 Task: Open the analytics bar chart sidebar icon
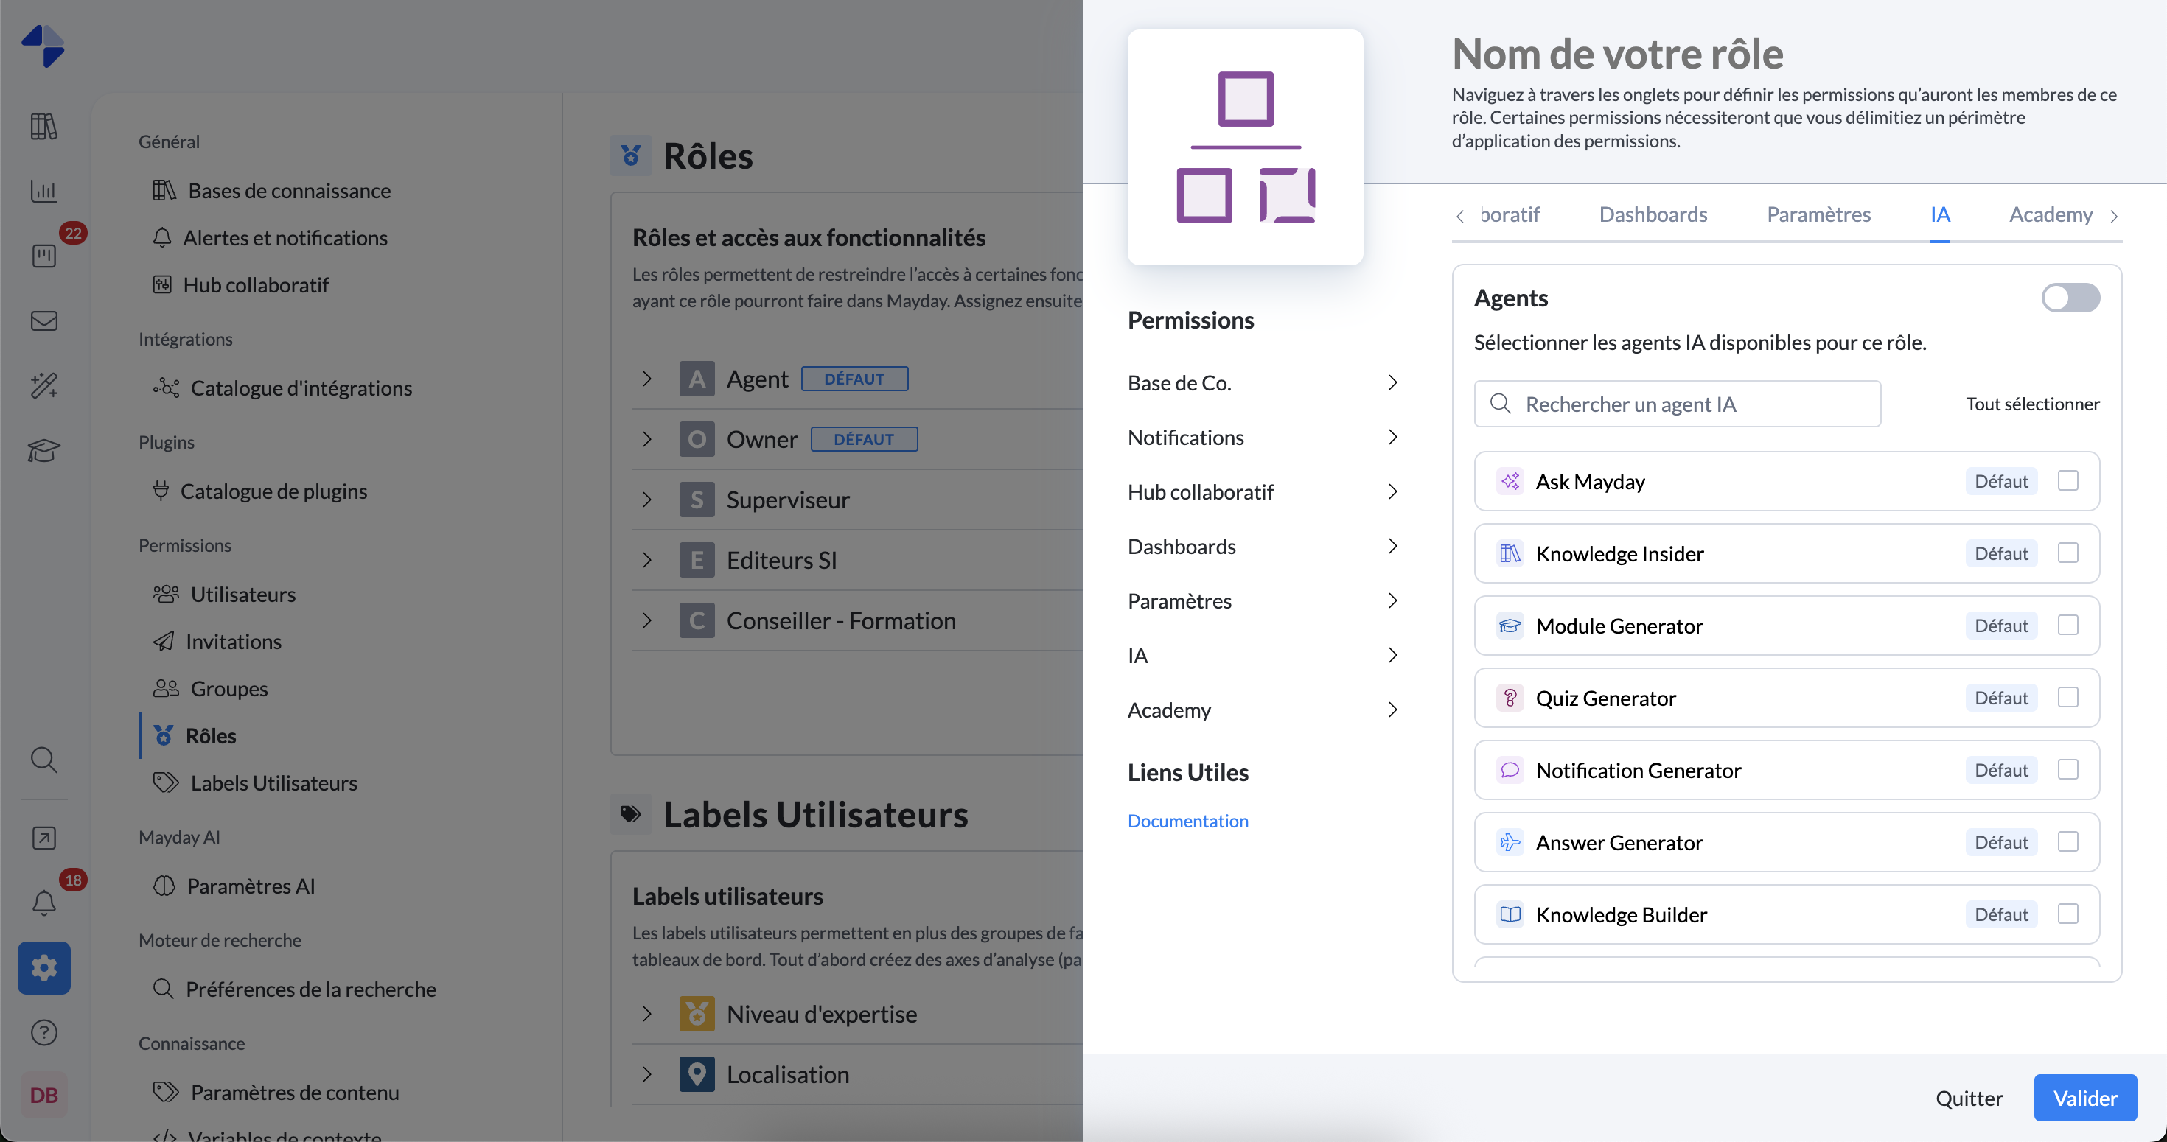point(43,191)
